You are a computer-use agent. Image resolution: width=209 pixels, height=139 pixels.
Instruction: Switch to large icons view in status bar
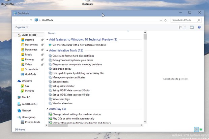[x=201, y=130]
